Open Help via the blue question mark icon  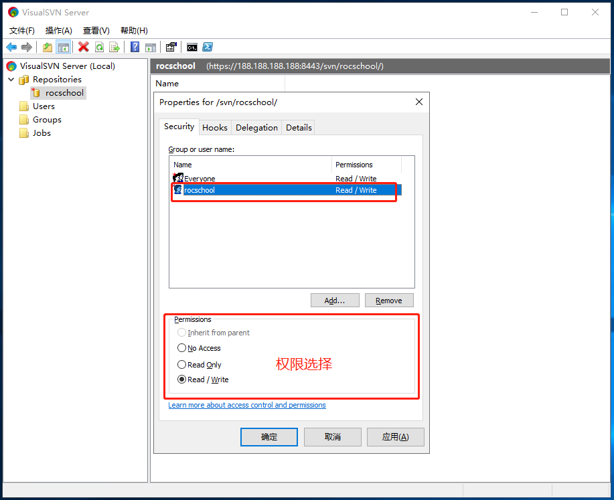[x=135, y=48]
